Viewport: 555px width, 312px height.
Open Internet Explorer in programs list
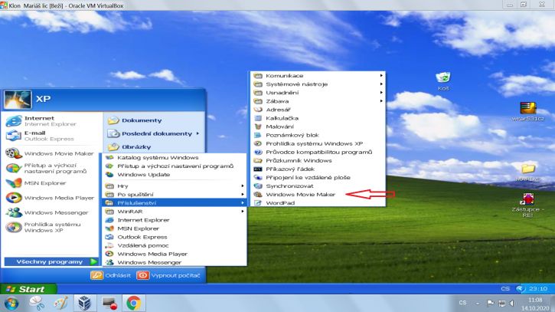pos(174,220)
